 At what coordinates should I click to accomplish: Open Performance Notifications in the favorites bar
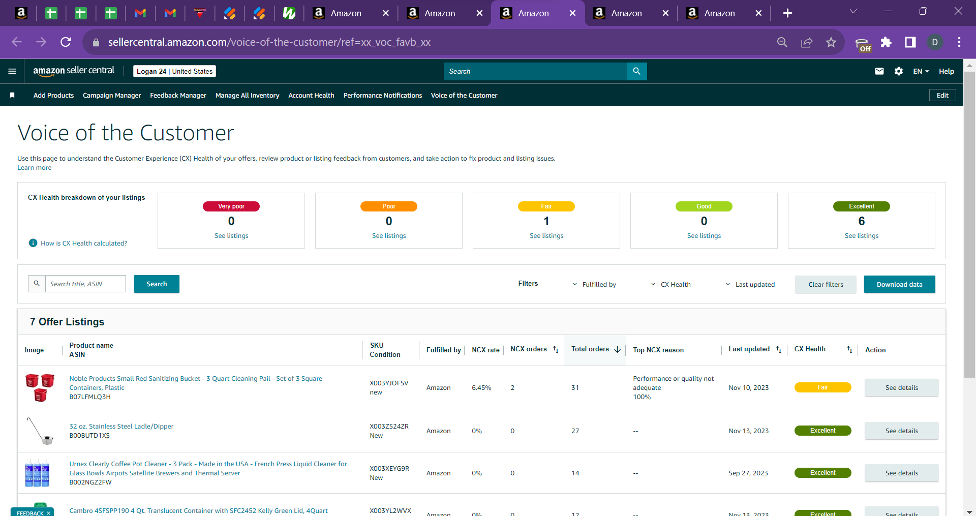tap(383, 95)
